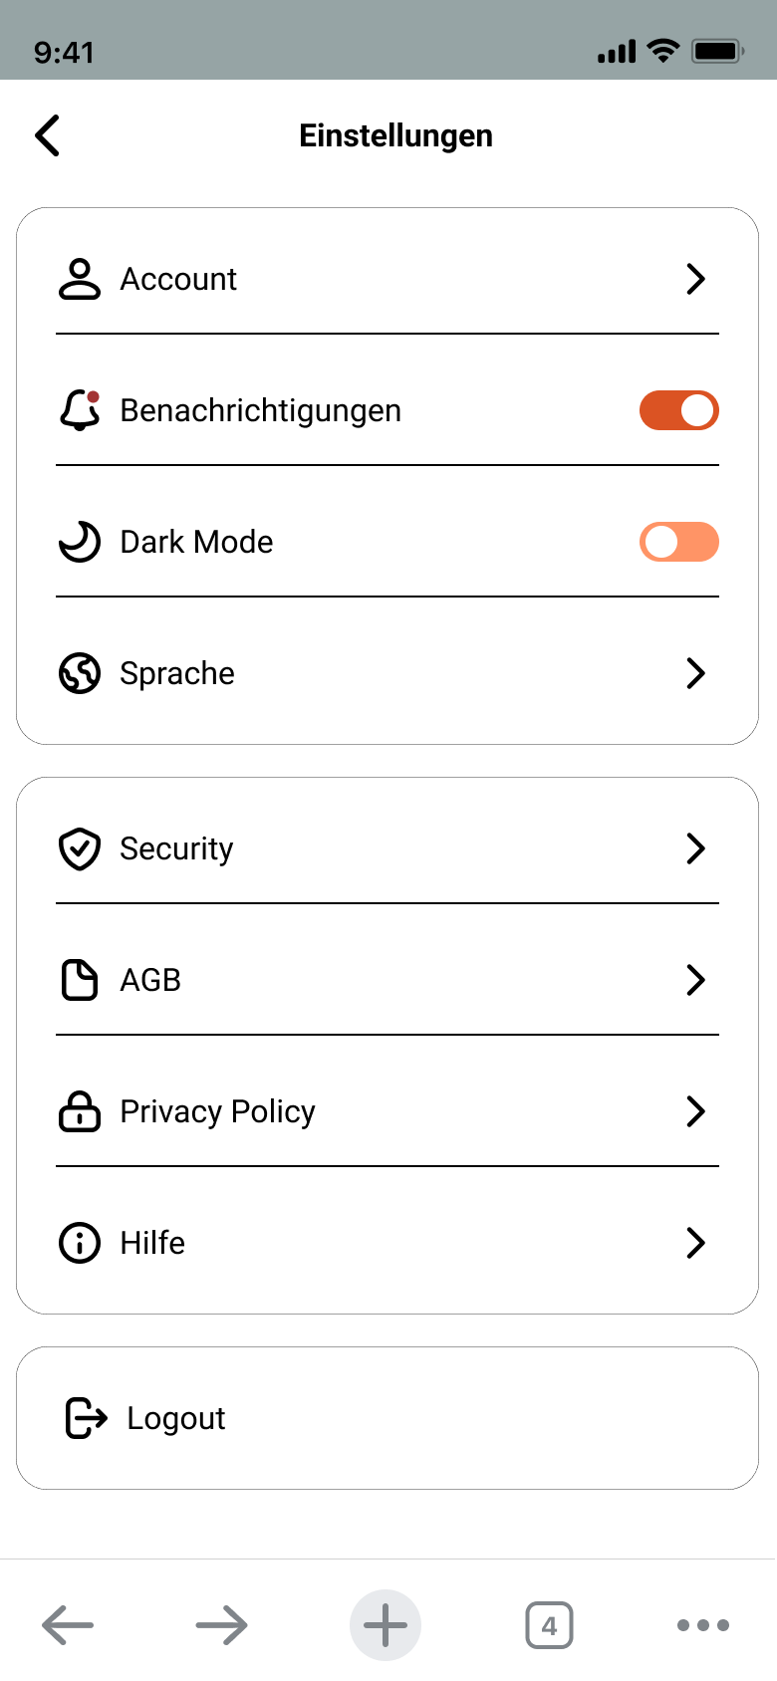
Task: Tap the Hilfe info icon
Action: tap(80, 1243)
